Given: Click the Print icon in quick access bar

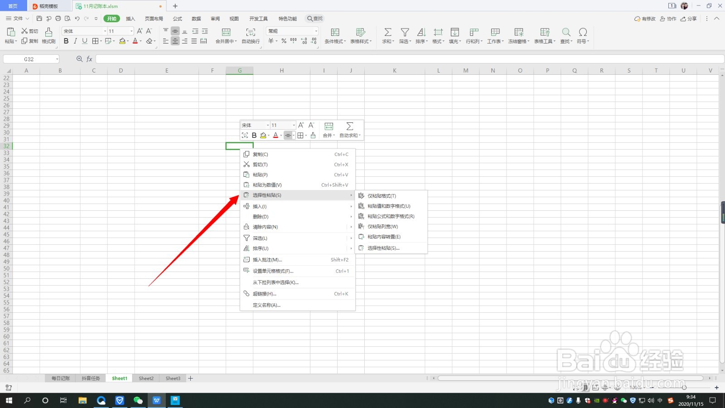Looking at the screenshot, I should coord(58,19).
